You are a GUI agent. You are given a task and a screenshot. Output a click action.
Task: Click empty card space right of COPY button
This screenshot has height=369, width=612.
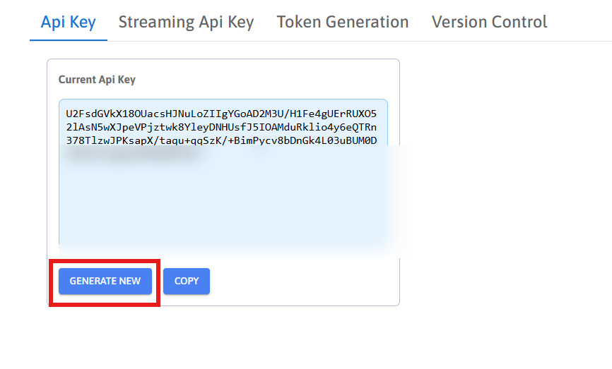pos(304,281)
